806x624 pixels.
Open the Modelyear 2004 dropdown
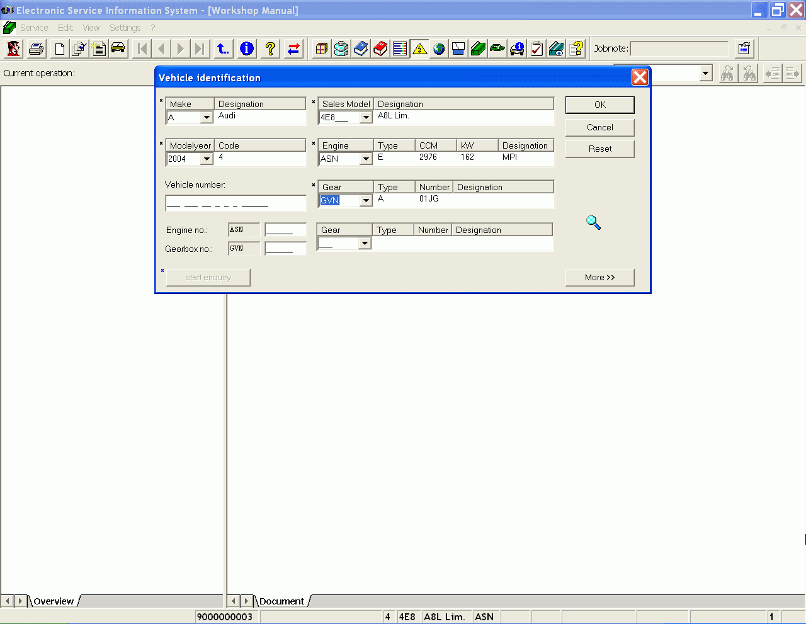tap(207, 159)
